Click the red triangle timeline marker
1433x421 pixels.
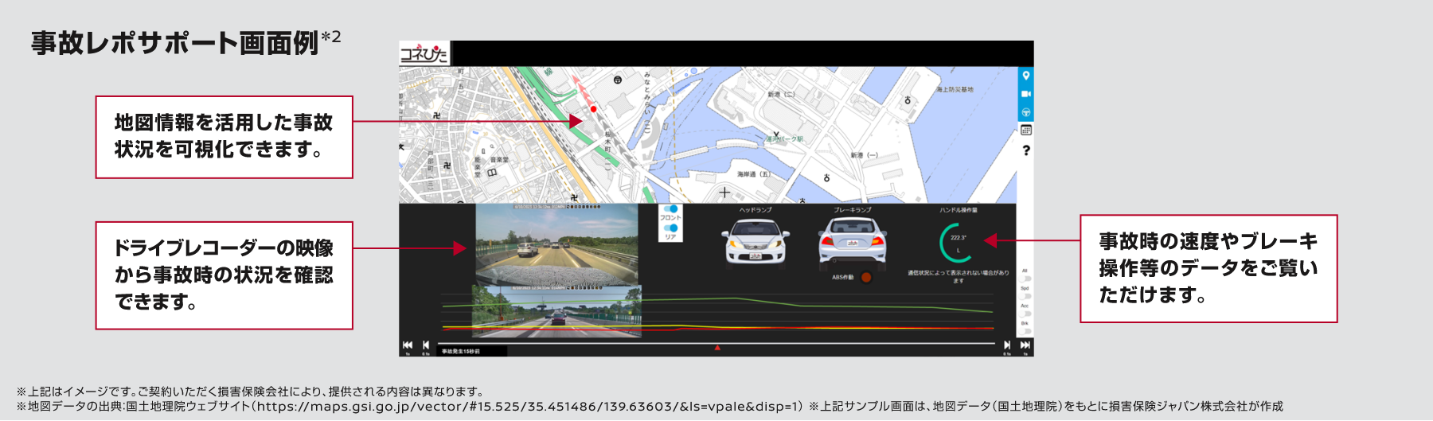pyautogui.click(x=717, y=348)
